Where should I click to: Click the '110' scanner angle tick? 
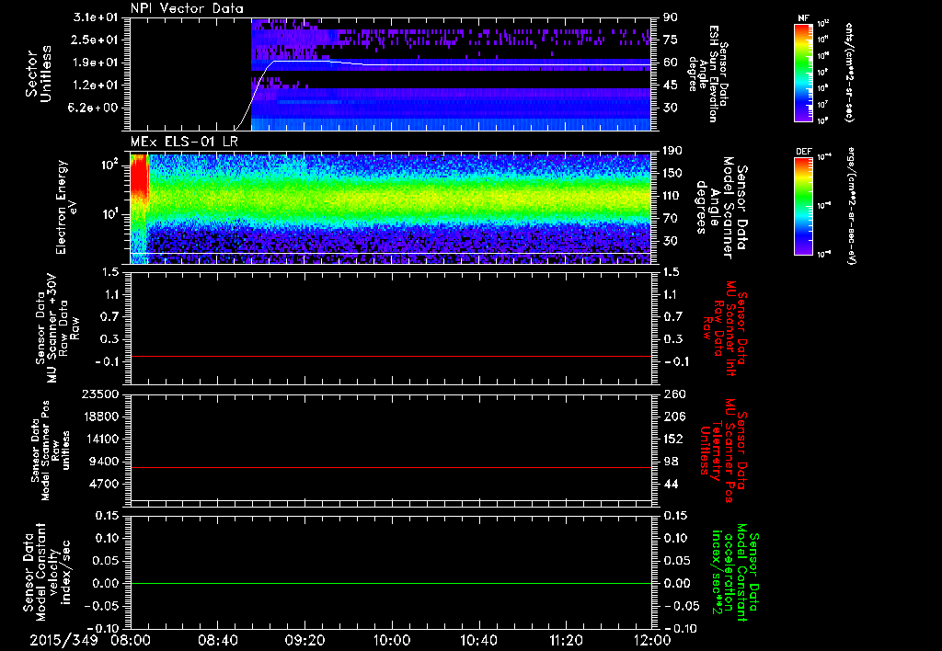coord(672,196)
